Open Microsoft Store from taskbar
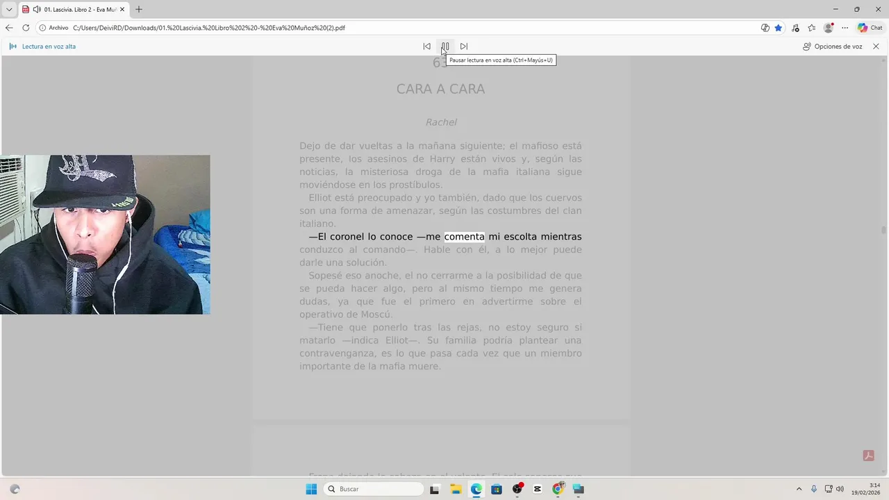 (x=497, y=489)
